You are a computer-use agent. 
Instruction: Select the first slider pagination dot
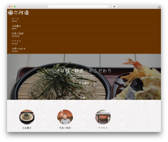click(81, 98)
